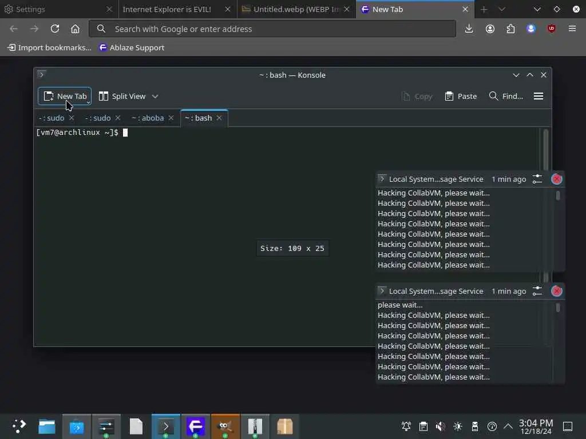Open the Discover software center taskbar icon
Screen dimensions: 586x439
(x=77, y=426)
